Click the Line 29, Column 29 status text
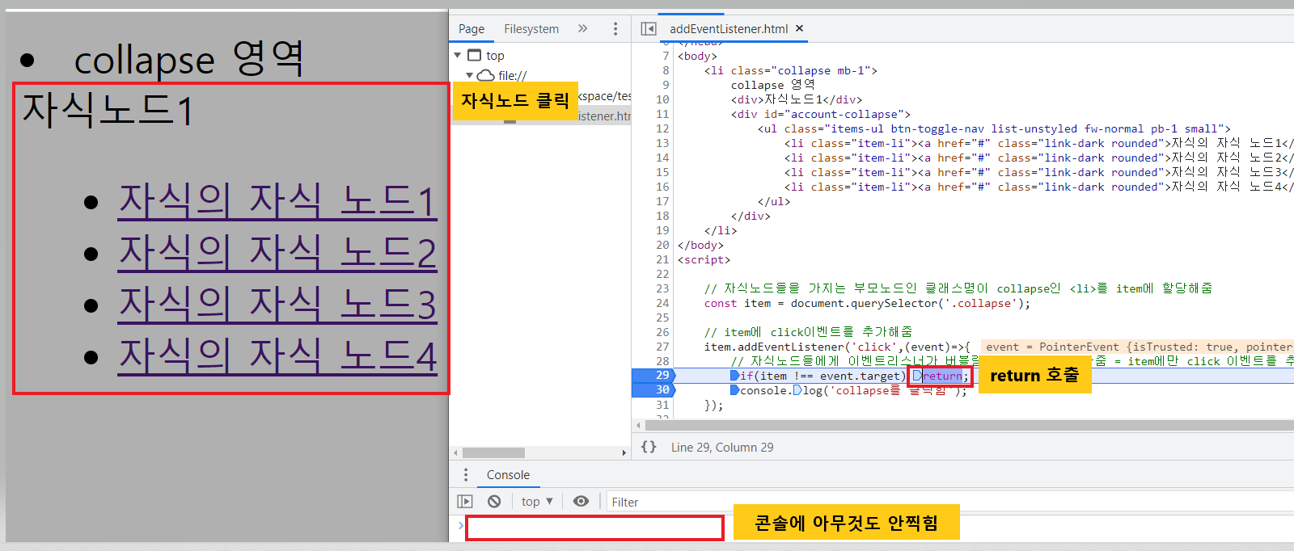Viewport: 1294px width, 551px height. pos(722,447)
